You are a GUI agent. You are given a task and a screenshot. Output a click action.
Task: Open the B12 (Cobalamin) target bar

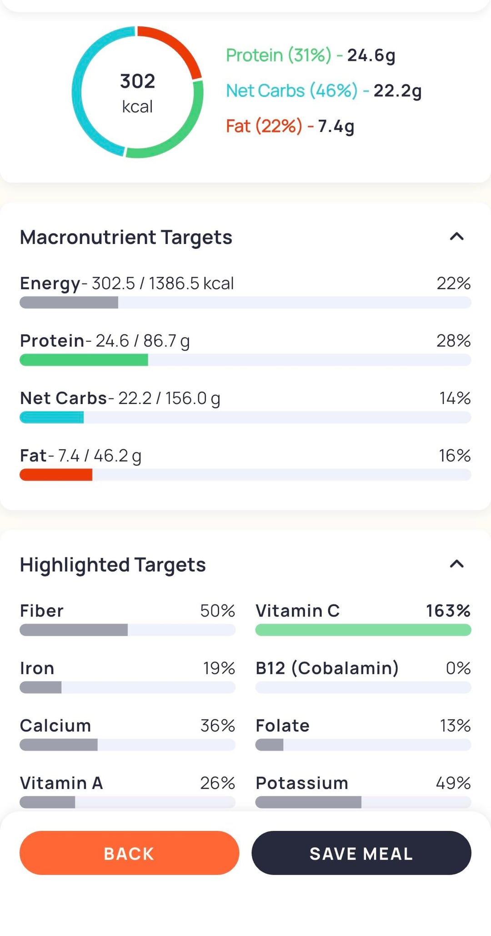point(363,687)
